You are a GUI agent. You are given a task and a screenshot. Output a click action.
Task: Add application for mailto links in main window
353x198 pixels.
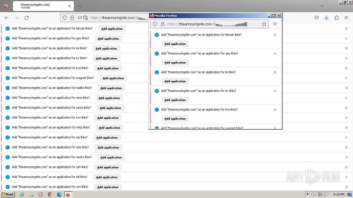(x=111, y=88)
